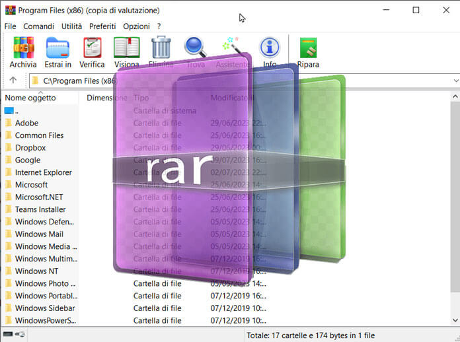The width and height of the screenshot is (460, 342).
Task: Click the Adobe folder icon
Action: (x=9, y=123)
